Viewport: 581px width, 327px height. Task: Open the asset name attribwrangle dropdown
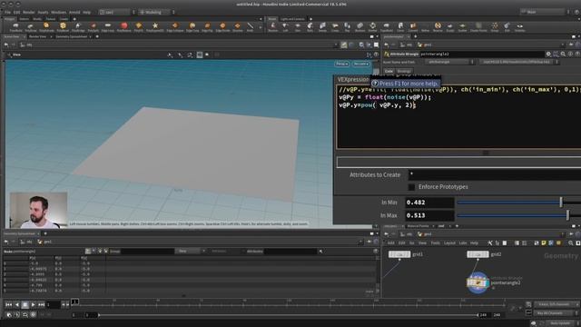pos(449,62)
